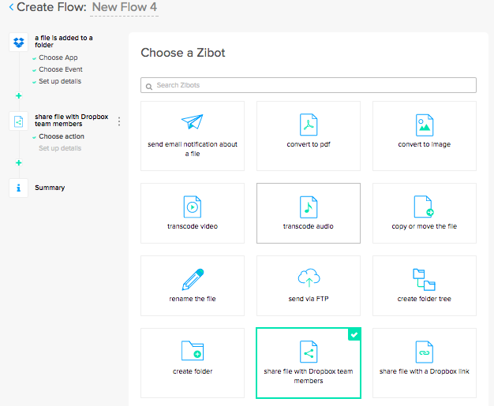The width and height of the screenshot is (494, 406).
Task: Pick the transcode video play icon
Action: click(x=193, y=207)
